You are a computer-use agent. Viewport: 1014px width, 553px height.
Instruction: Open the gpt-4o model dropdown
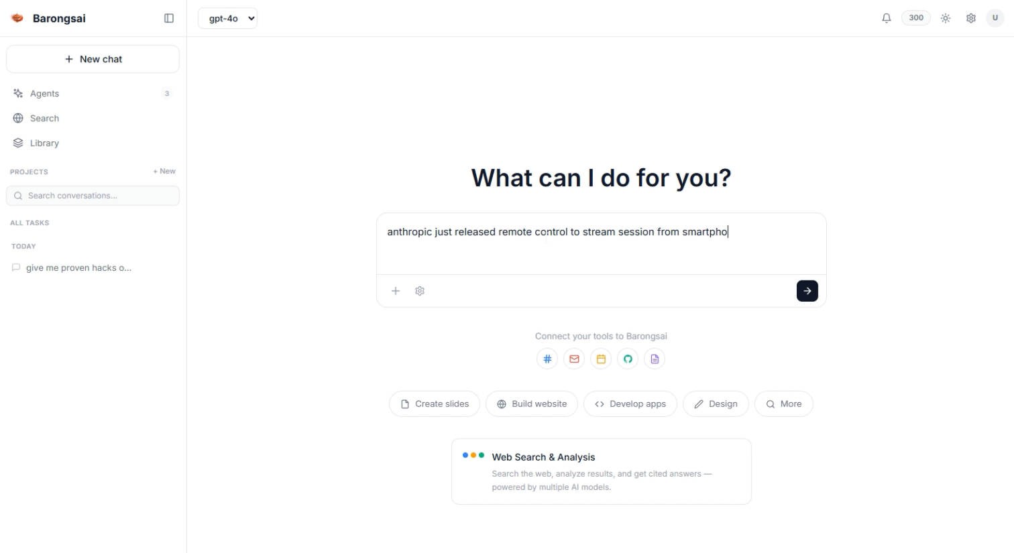[x=227, y=18]
